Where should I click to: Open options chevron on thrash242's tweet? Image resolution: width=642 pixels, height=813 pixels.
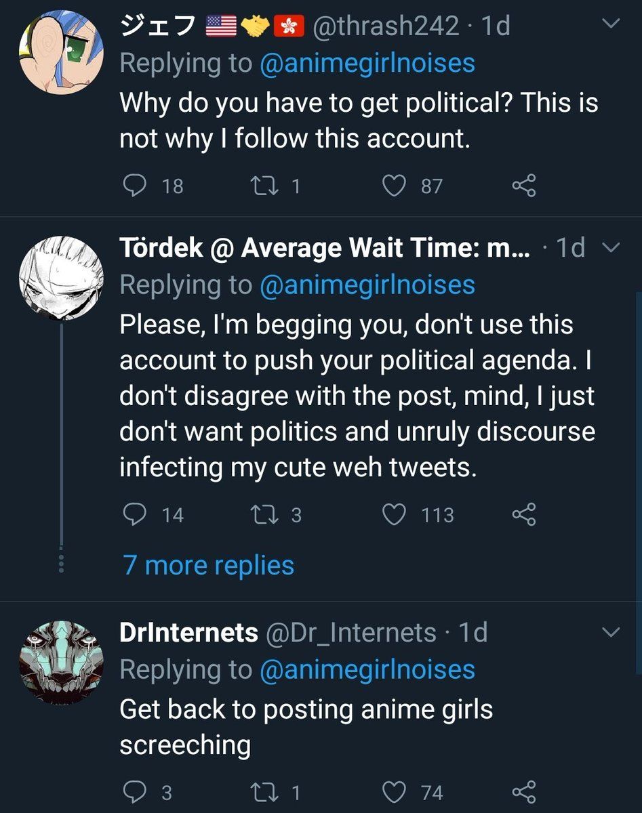(x=611, y=24)
